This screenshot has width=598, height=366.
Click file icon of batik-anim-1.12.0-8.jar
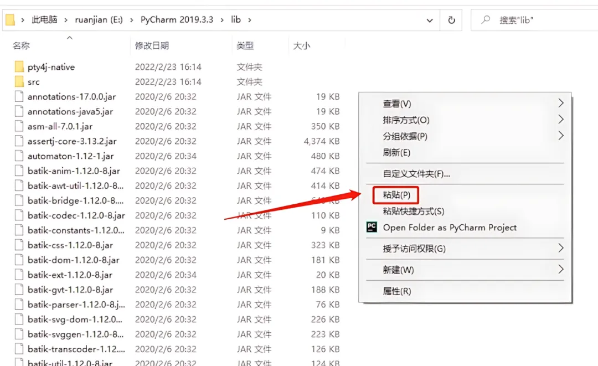click(19, 171)
